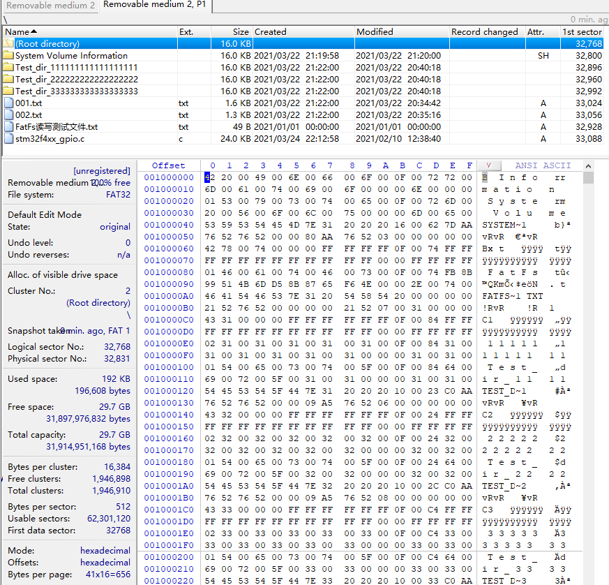The height and width of the screenshot is (585, 609).
Task: Click the System Volume Information folder icon
Action: click(x=10, y=55)
